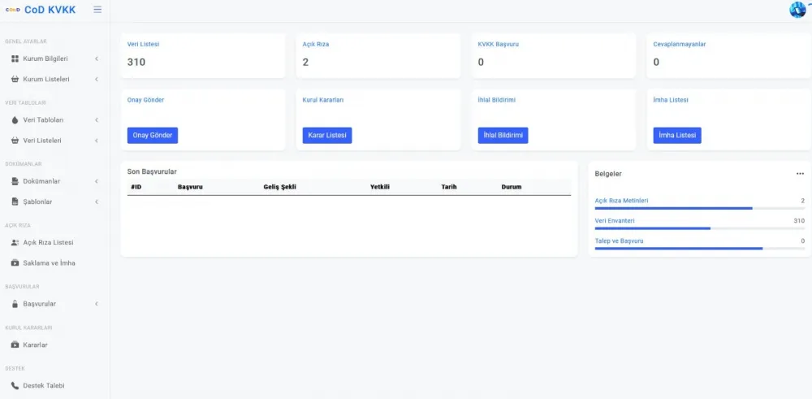Click the Veri Envanteri progress bar

pyautogui.click(x=700, y=228)
